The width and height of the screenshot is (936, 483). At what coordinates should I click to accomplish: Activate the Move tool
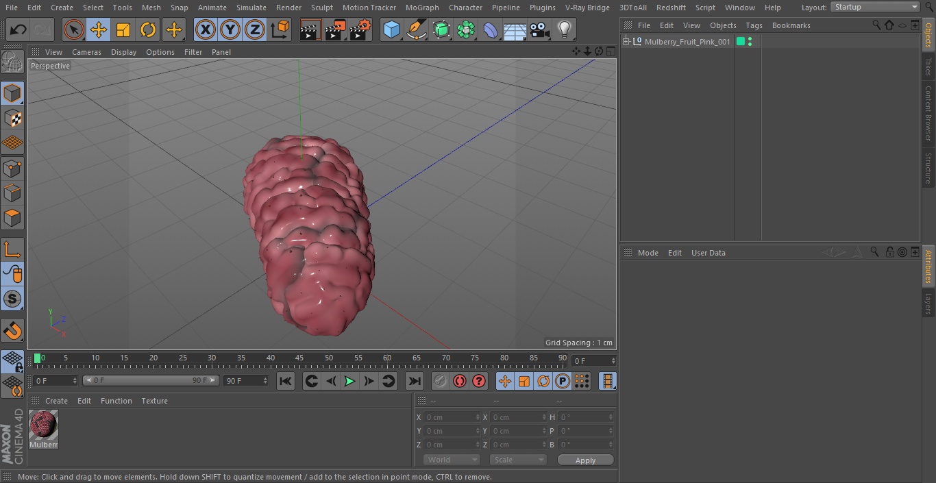pyautogui.click(x=98, y=29)
